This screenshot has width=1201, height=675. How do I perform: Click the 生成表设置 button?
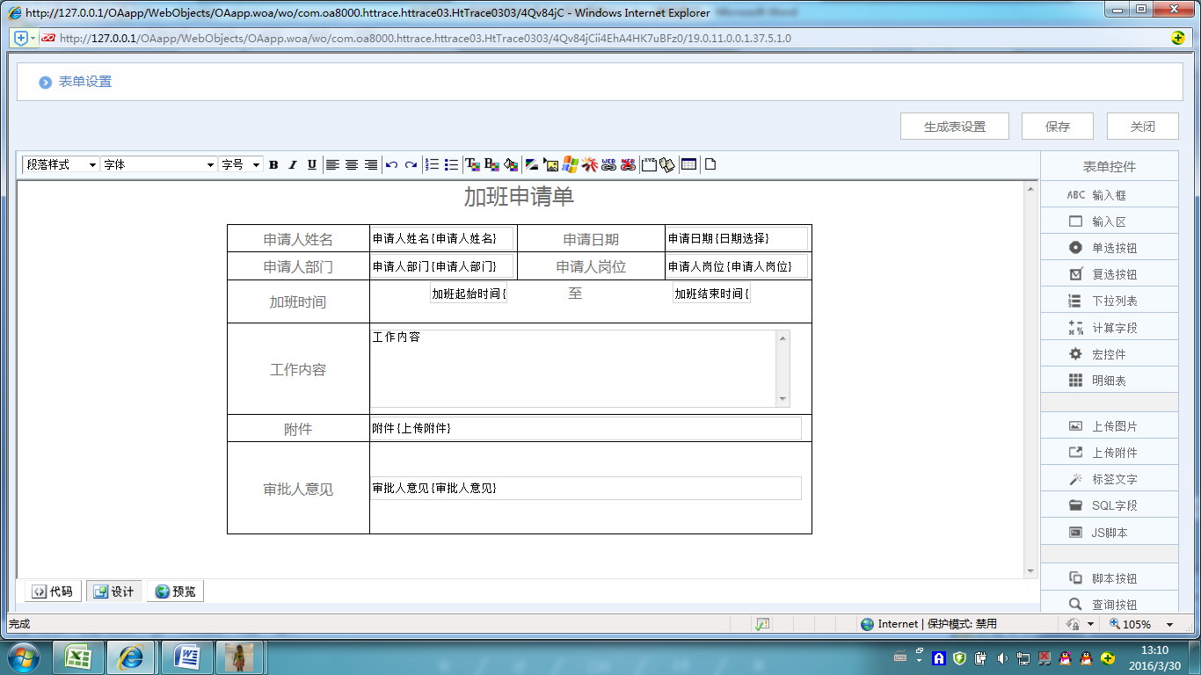(x=954, y=127)
